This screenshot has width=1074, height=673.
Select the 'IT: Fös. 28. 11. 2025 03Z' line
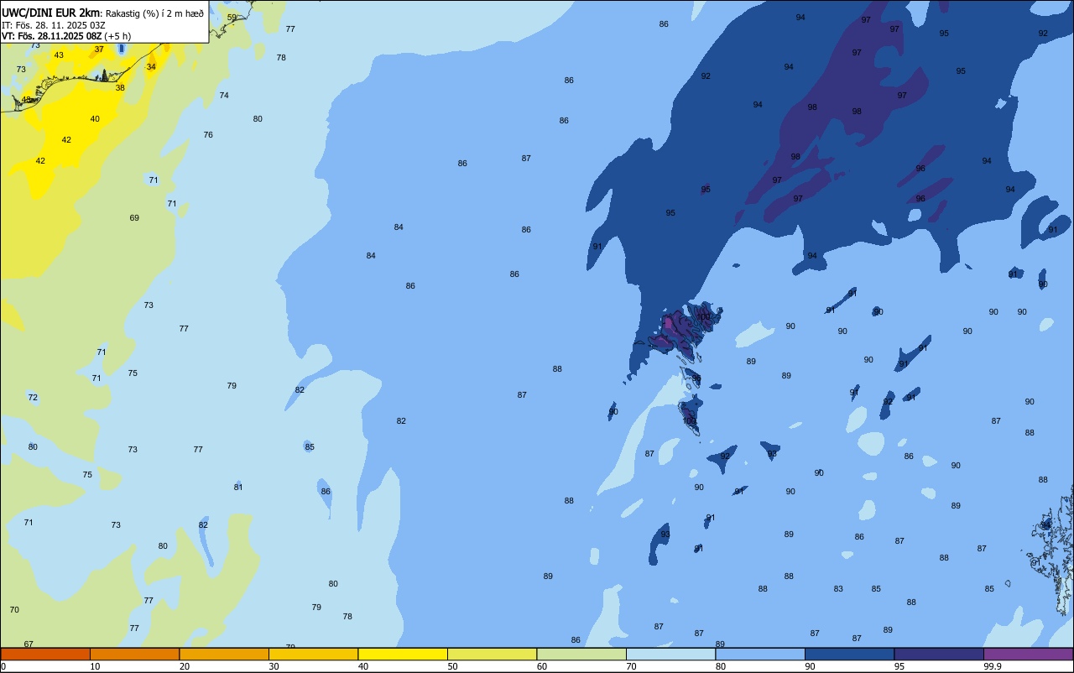pyautogui.click(x=53, y=25)
